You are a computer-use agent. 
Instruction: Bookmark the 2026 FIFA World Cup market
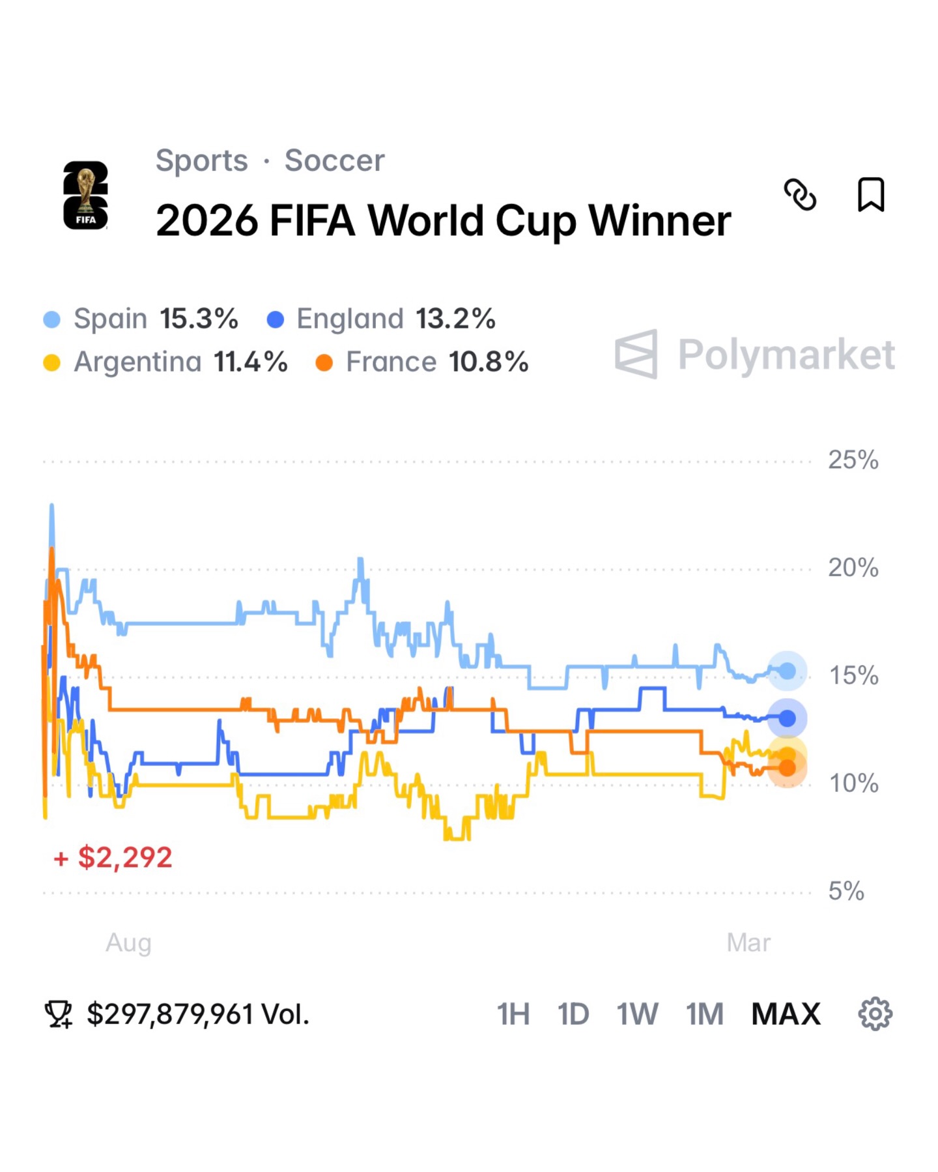tap(870, 194)
